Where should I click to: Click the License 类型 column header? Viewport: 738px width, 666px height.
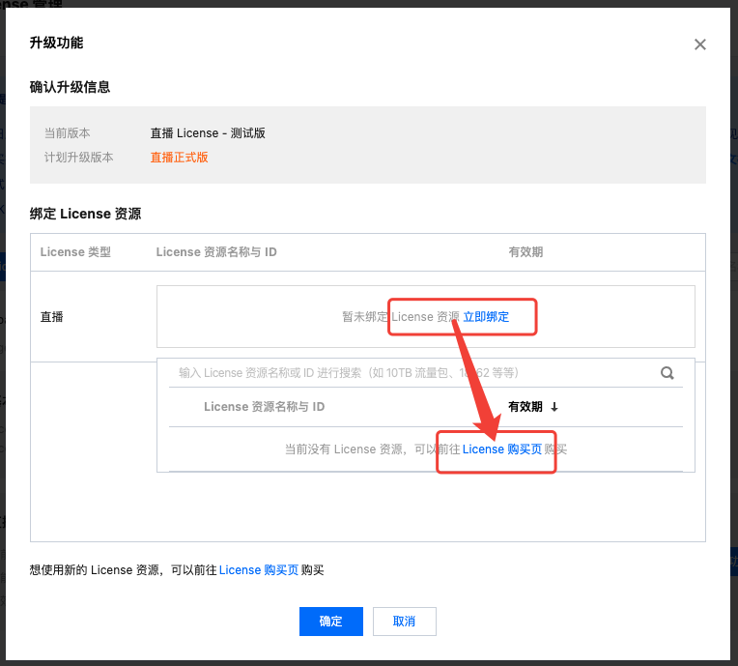[x=75, y=252]
